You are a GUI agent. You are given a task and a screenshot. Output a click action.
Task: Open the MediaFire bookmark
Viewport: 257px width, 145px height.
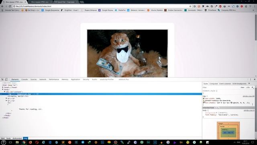[x=120, y=10]
